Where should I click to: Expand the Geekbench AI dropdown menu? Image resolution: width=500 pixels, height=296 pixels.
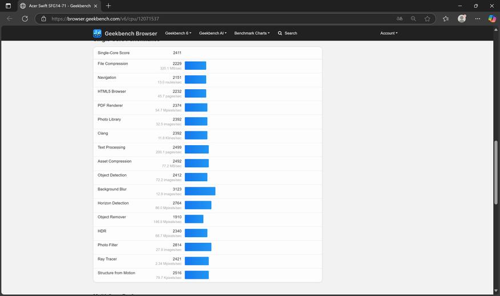pyautogui.click(x=213, y=33)
